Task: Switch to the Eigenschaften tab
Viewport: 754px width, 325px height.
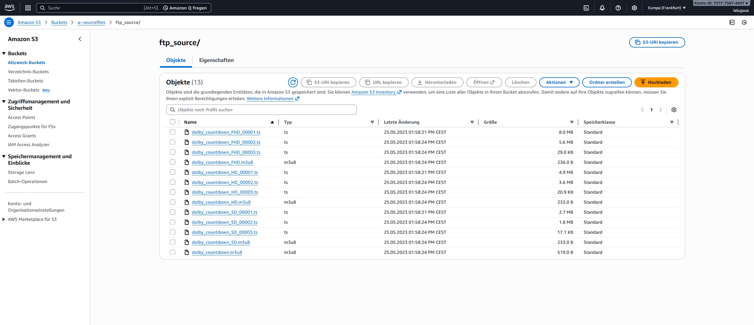Action: pyautogui.click(x=216, y=60)
